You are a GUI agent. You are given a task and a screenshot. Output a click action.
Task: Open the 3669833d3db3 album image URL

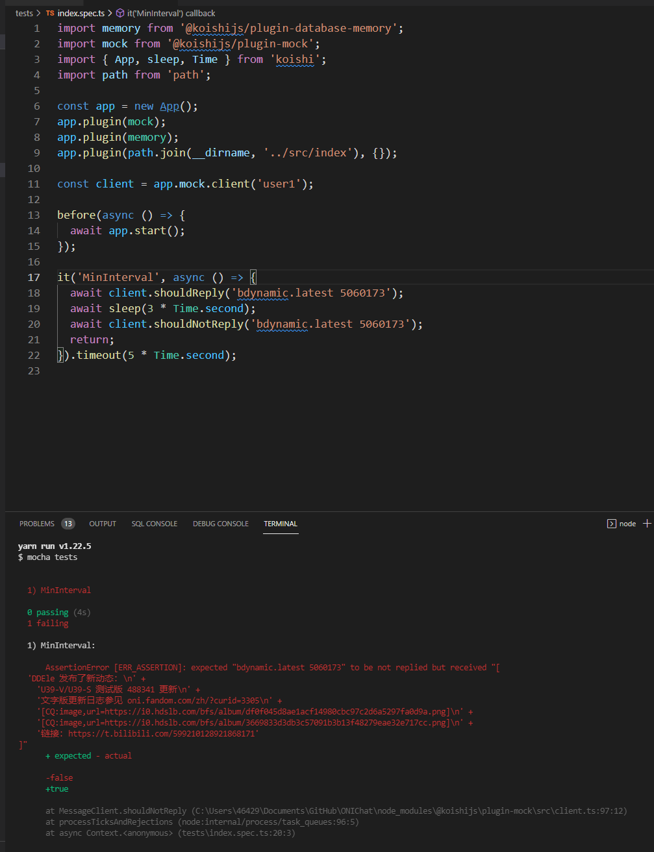coord(272,722)
